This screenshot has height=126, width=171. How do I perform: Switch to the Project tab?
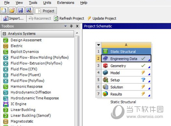[45, 11]
